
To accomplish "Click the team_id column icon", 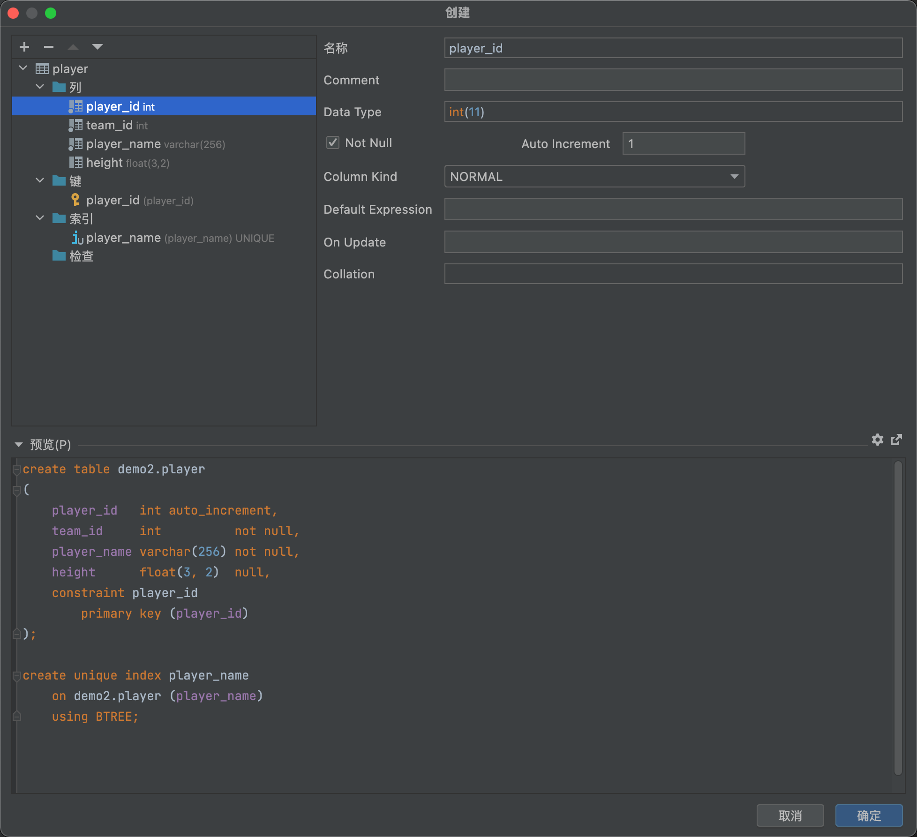I will [75, 125].
